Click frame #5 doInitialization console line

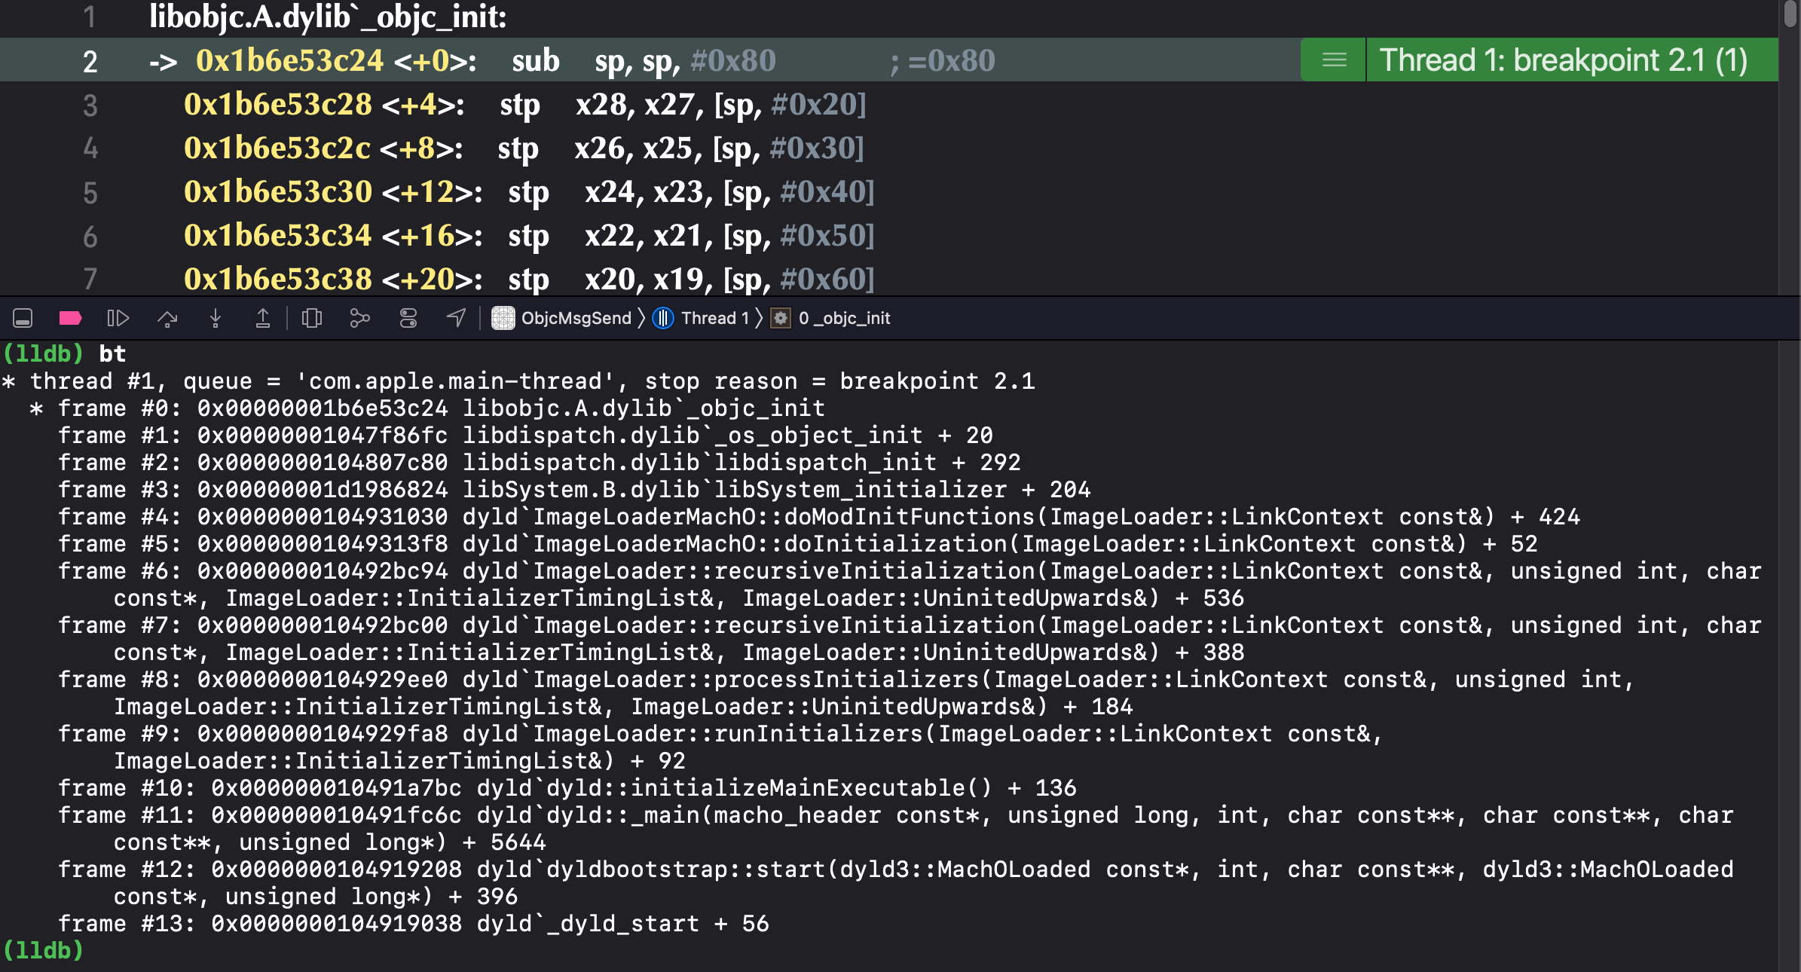[798, 543]
